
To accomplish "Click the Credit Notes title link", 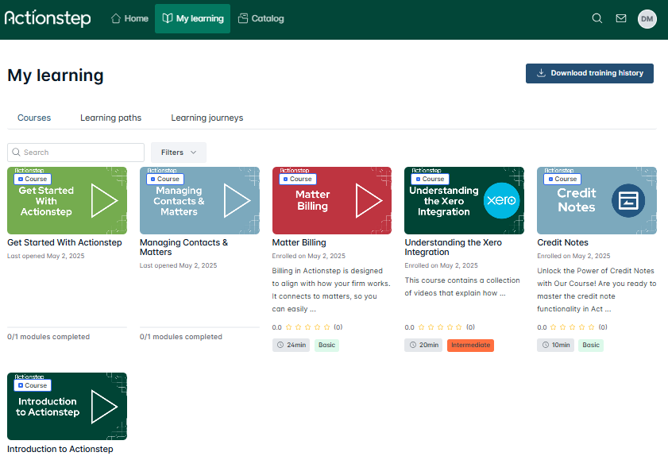I will (x=562, y=242).
